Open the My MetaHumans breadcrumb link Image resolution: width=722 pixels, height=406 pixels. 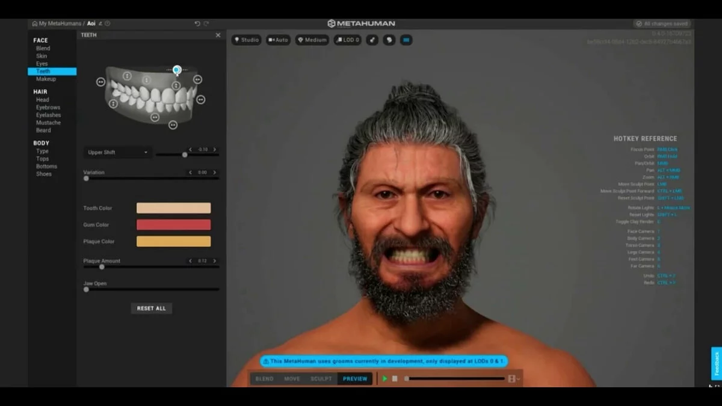click(x=60, y=23)
